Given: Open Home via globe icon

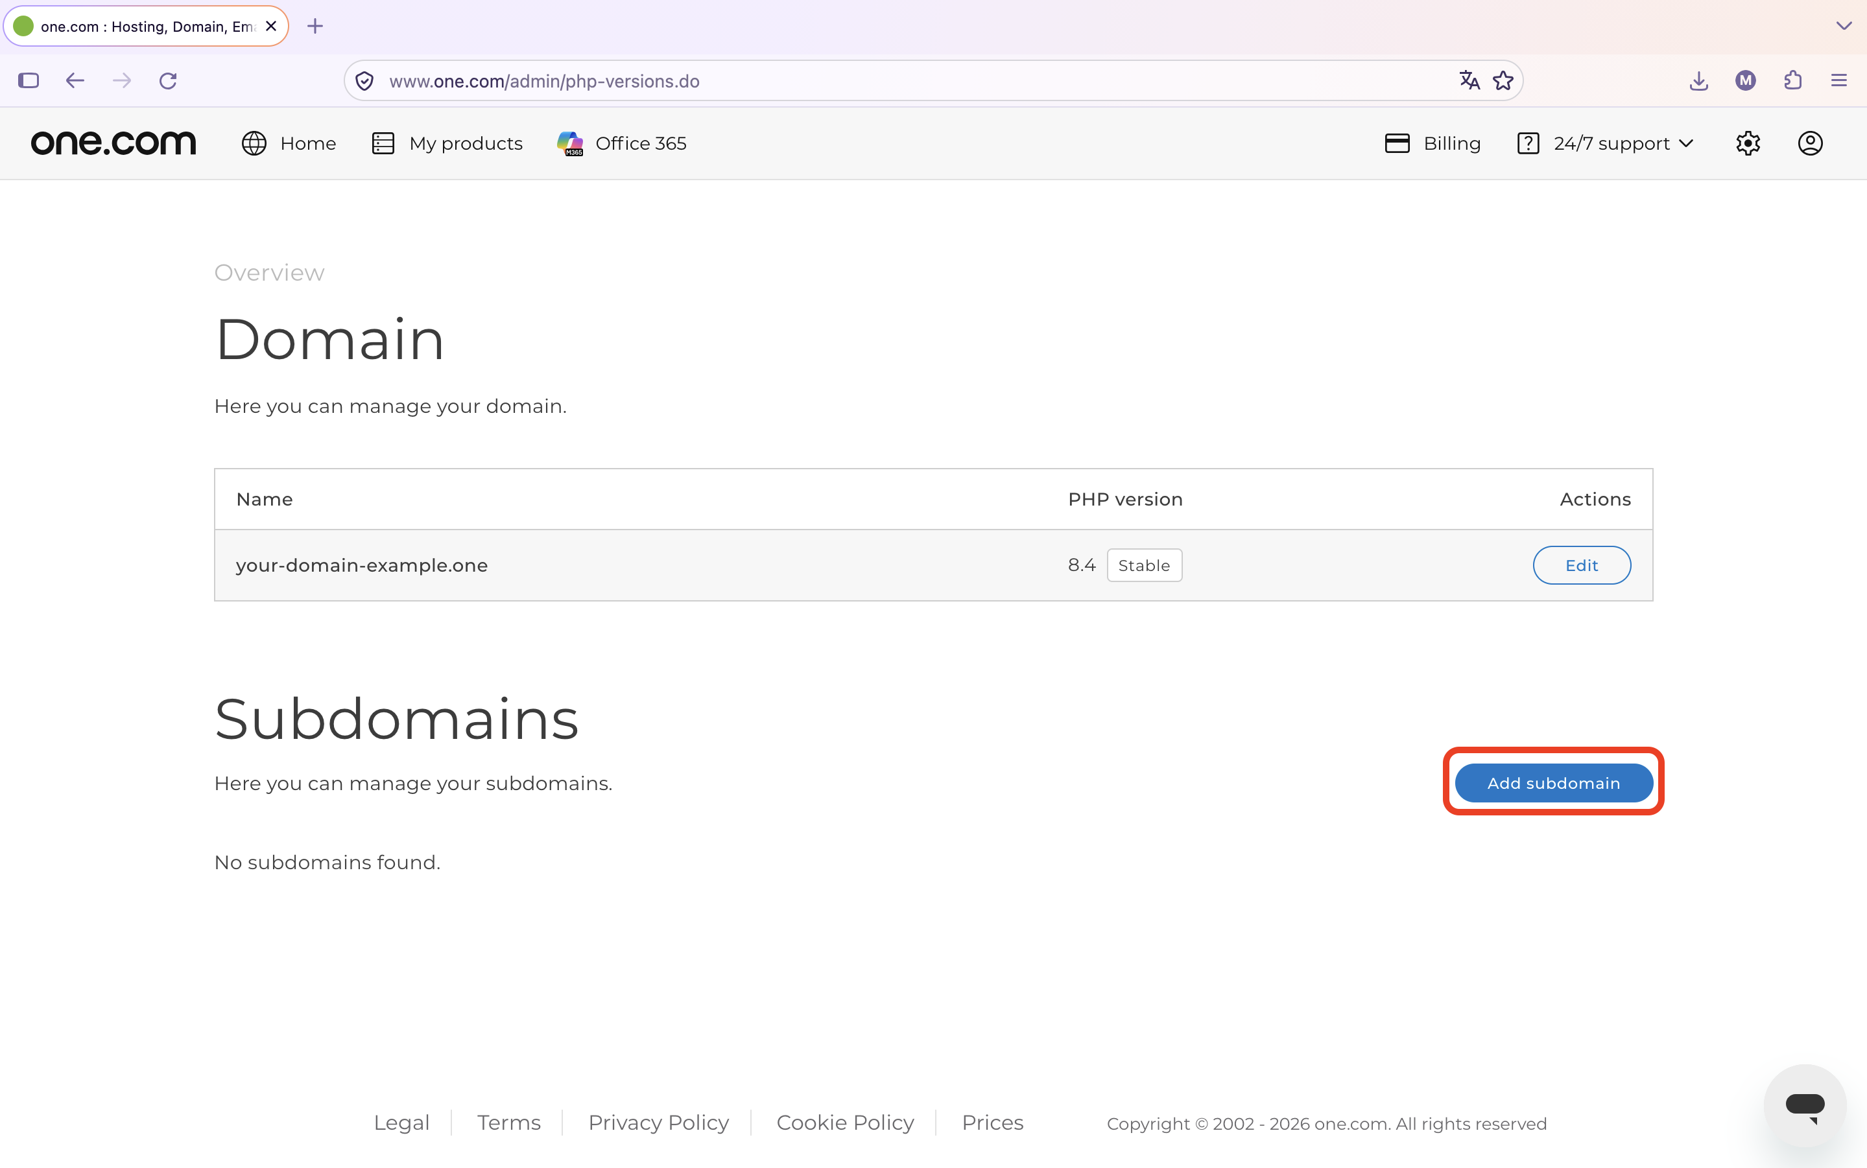Looking at the screenshot, I should 254,143.
